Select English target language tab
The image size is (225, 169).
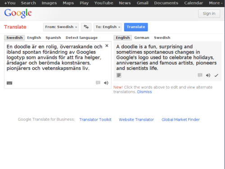tap(123, 38)
